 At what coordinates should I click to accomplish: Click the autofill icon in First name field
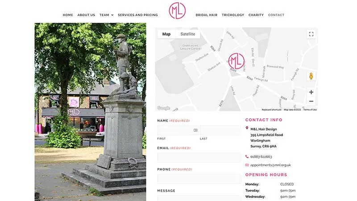[195, 130]
